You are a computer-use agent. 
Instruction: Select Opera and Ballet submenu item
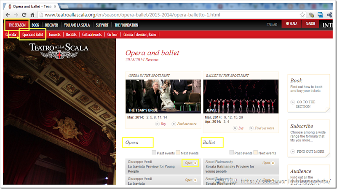33,35
